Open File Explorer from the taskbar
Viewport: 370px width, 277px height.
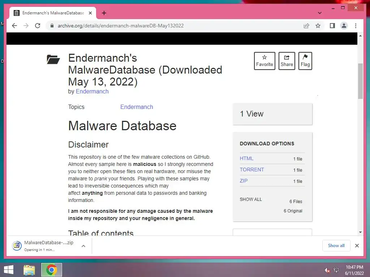[29, 270]
